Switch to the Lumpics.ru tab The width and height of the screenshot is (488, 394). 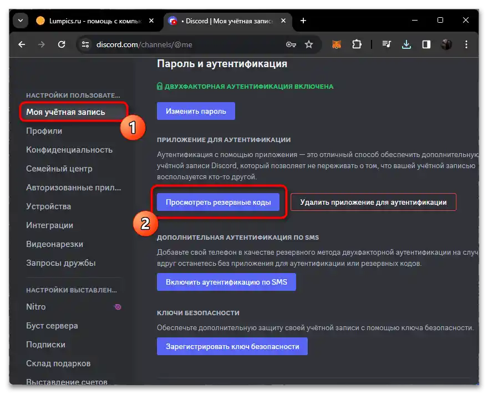tap(91, 21)
